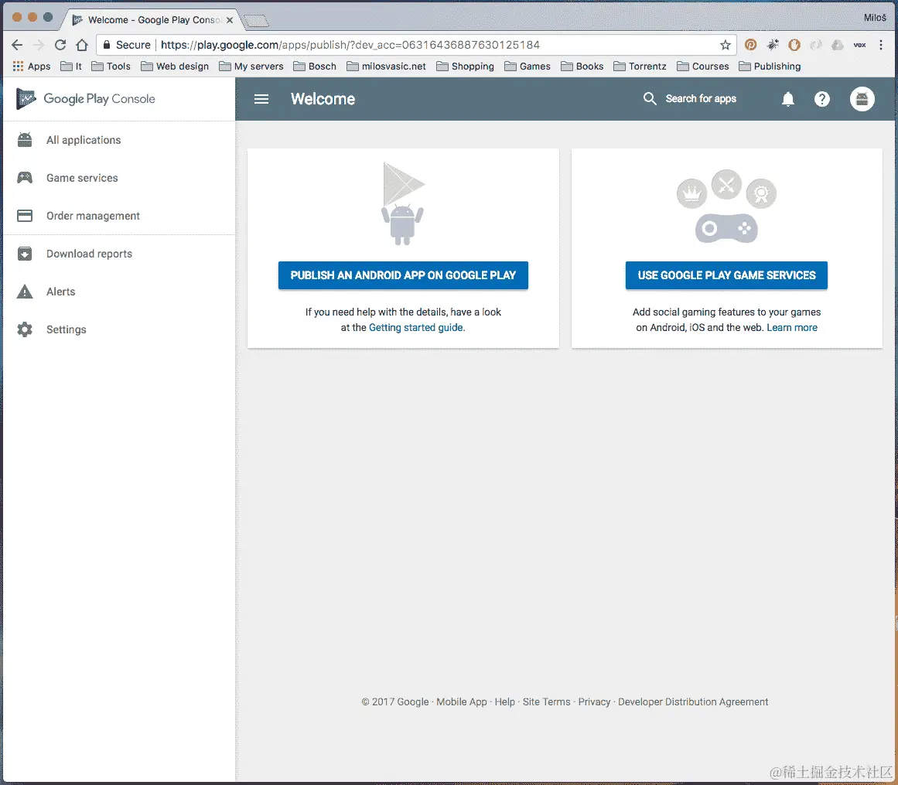
Task: Open the Developer Distribution Agreement link
Action: click(x=693, y=702)
